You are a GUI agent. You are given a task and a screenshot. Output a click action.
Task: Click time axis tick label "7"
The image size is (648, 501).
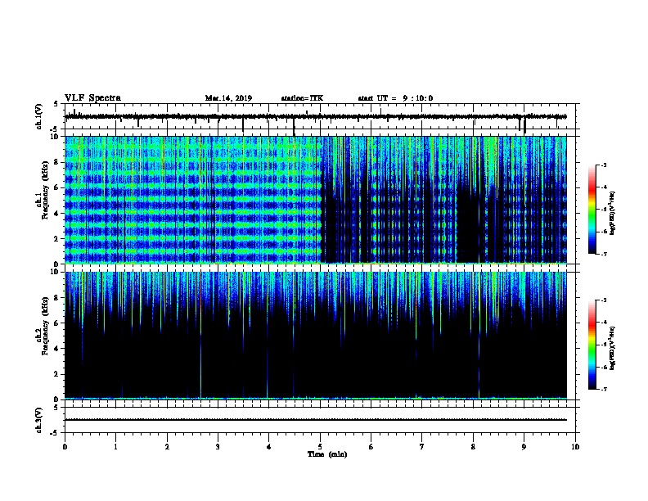tap(422, 446)
